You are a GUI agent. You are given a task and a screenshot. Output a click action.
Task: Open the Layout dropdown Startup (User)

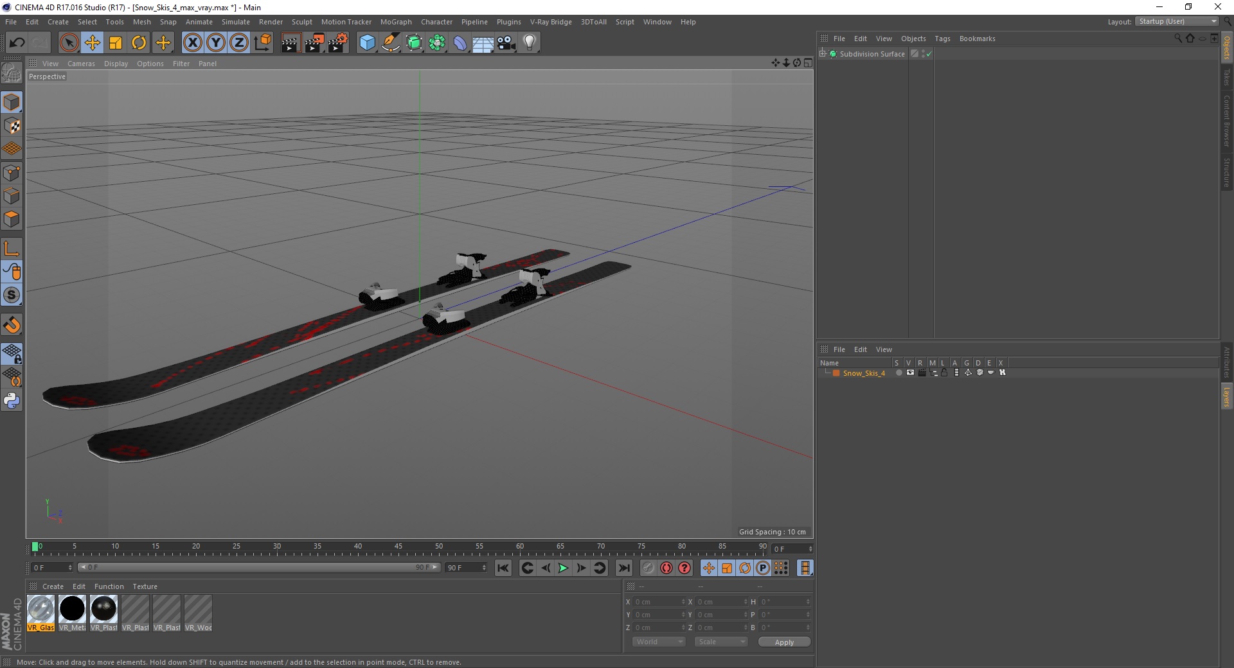click(x=1177, y=21)
